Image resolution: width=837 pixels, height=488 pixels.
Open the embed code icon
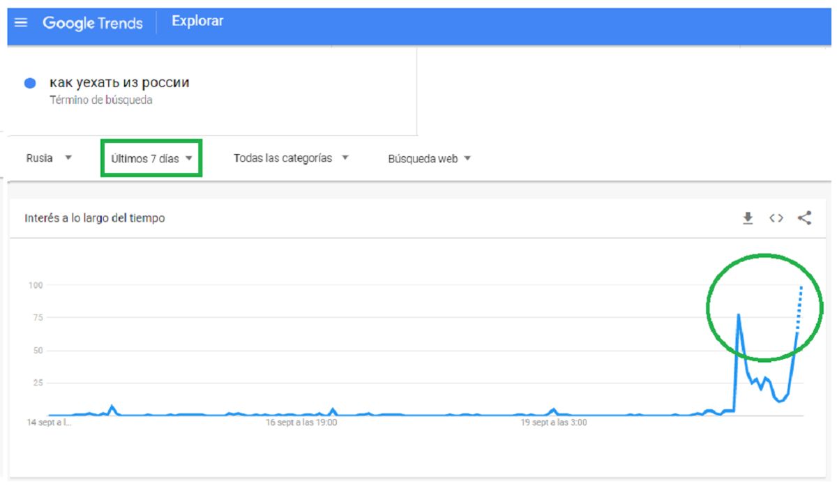(x=776, y=218)
